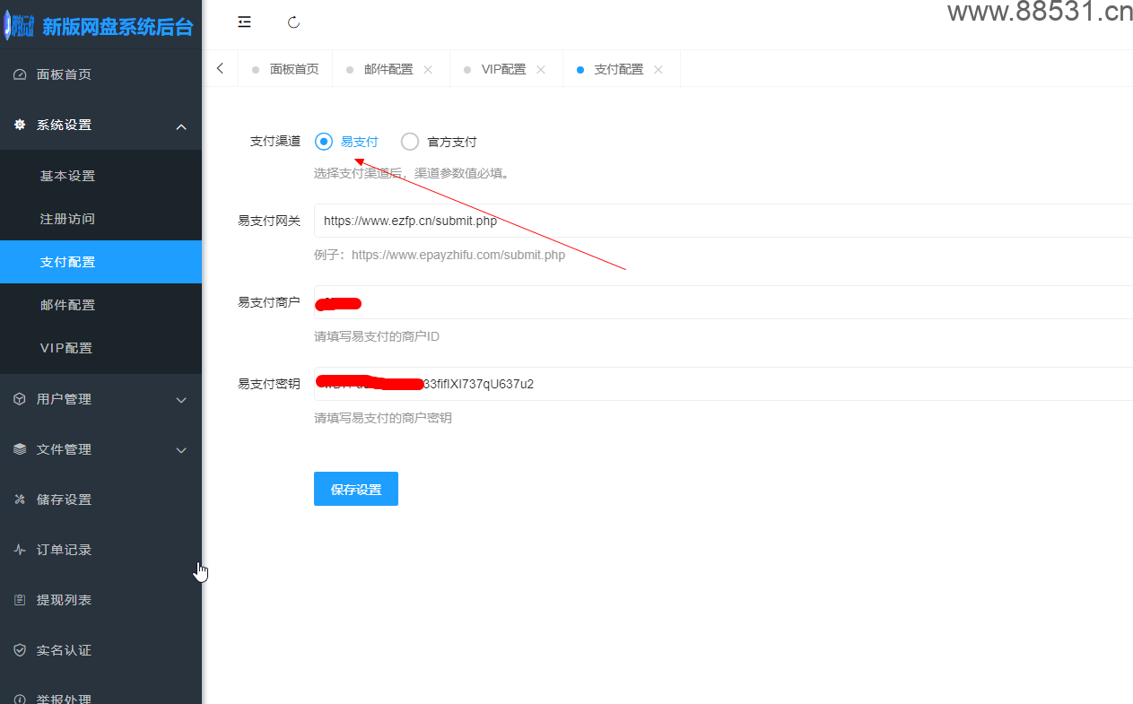The width and height of the screenshot is (1133, 704).
Task: Click the 面板首页 dashboard icon in sidebar
Action: tap(20, 74)
